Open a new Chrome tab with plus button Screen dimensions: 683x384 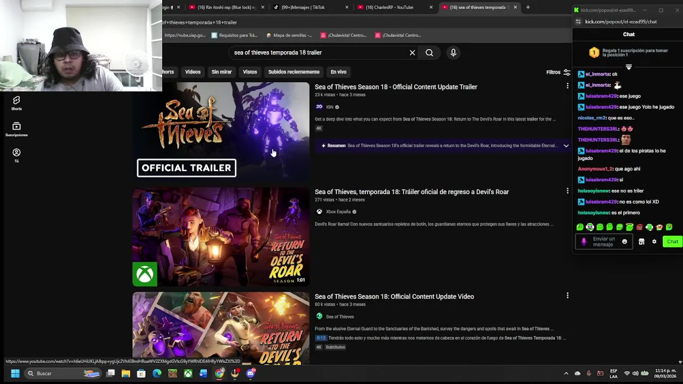[x=528, y=7]
